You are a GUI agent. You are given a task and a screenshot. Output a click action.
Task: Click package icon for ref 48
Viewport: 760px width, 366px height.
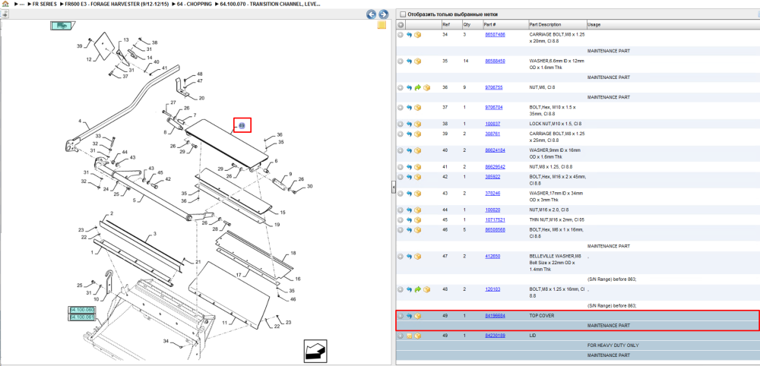tap(426, 289)
